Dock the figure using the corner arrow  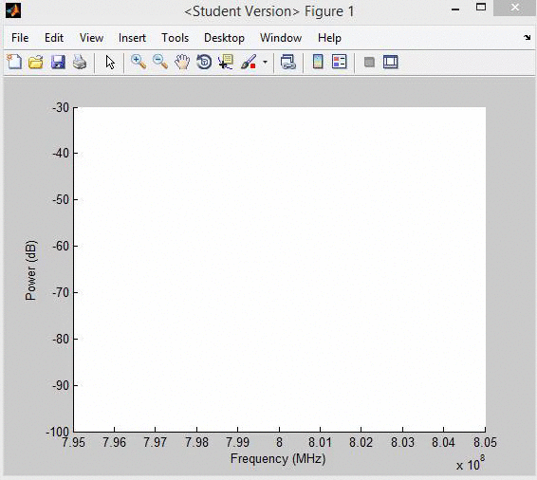click(528, 37)
